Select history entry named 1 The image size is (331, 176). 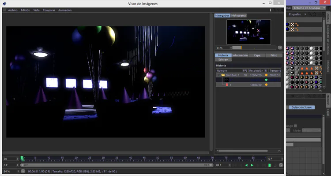[248, 84]
